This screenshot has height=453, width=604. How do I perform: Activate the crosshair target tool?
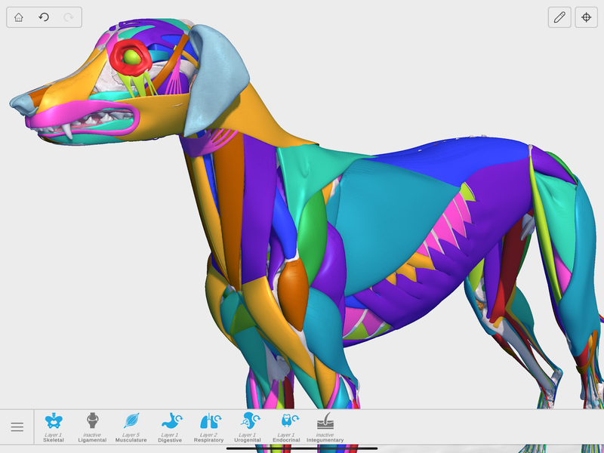pyautogui.click(x=586, y=17)
